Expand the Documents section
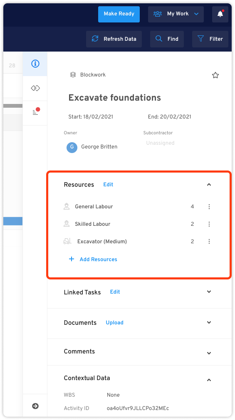 pyautogui.click(x=209, y=323)
